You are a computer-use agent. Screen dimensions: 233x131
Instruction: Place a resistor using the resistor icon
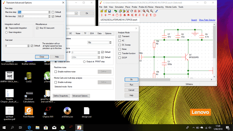102,15
